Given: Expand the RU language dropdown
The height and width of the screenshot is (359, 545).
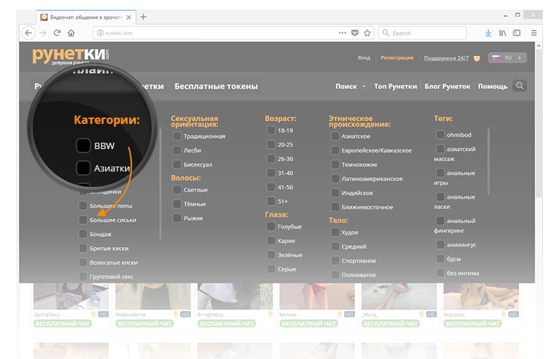Looking at the screenshot, I should [508, 58].
